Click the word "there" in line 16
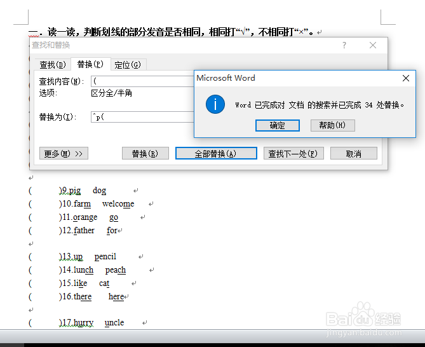 [x=83, y=297]
